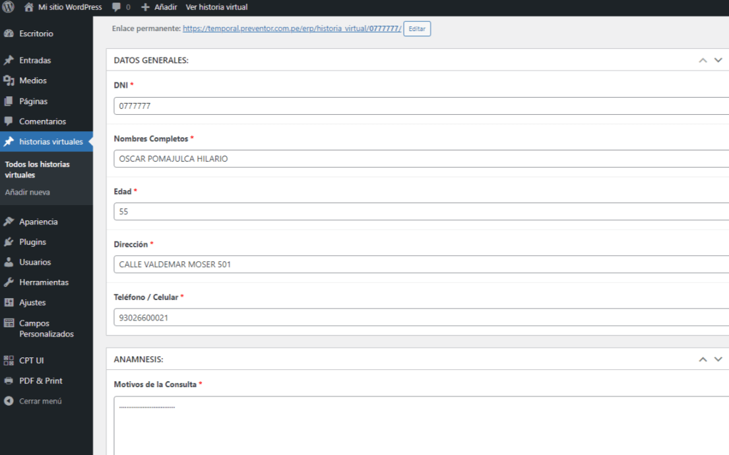Image resolution: width=729 pixels, height=455 pixels.
Task: Click the ANAMNESIS panel heading
Action: 139,359
